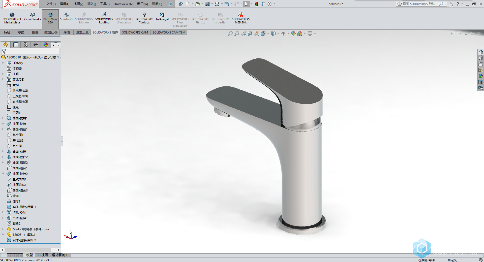Open the DisplayManager color tab
This screenshot has height=262, width=484.
pos(46,45)
